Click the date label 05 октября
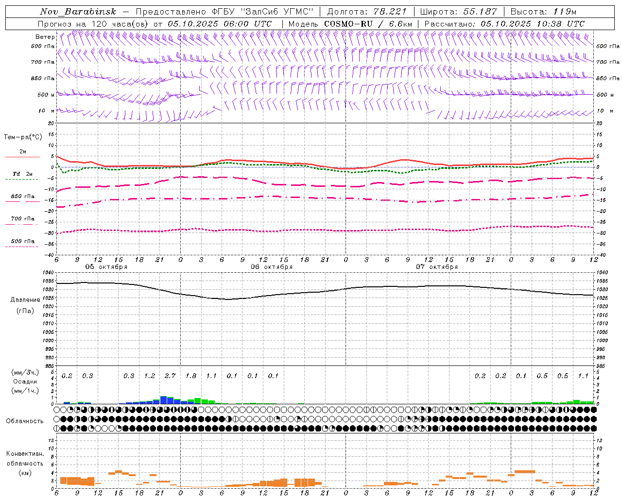The width and height of the screenshot is (622, 497). 106,267
